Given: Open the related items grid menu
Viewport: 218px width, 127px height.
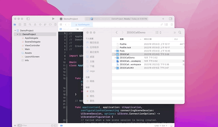Looking at the screenshot, I should (x=61, y=25).
